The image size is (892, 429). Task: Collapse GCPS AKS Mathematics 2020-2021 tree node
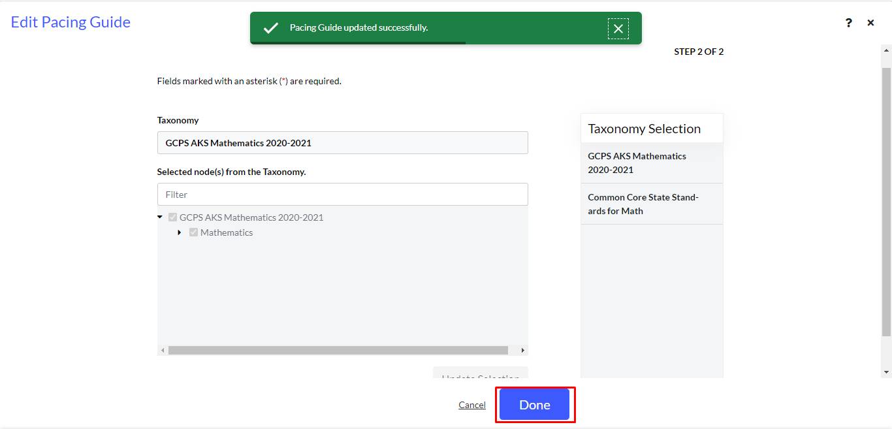point(160,217)
